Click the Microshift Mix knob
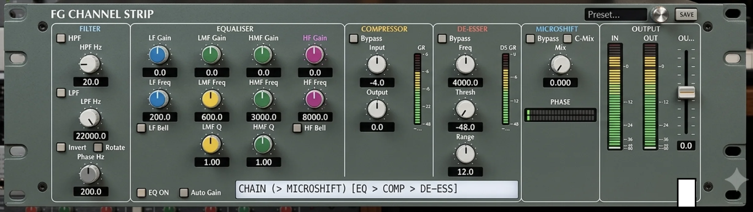Screen dimensions: 753x212 click(560, 65)
